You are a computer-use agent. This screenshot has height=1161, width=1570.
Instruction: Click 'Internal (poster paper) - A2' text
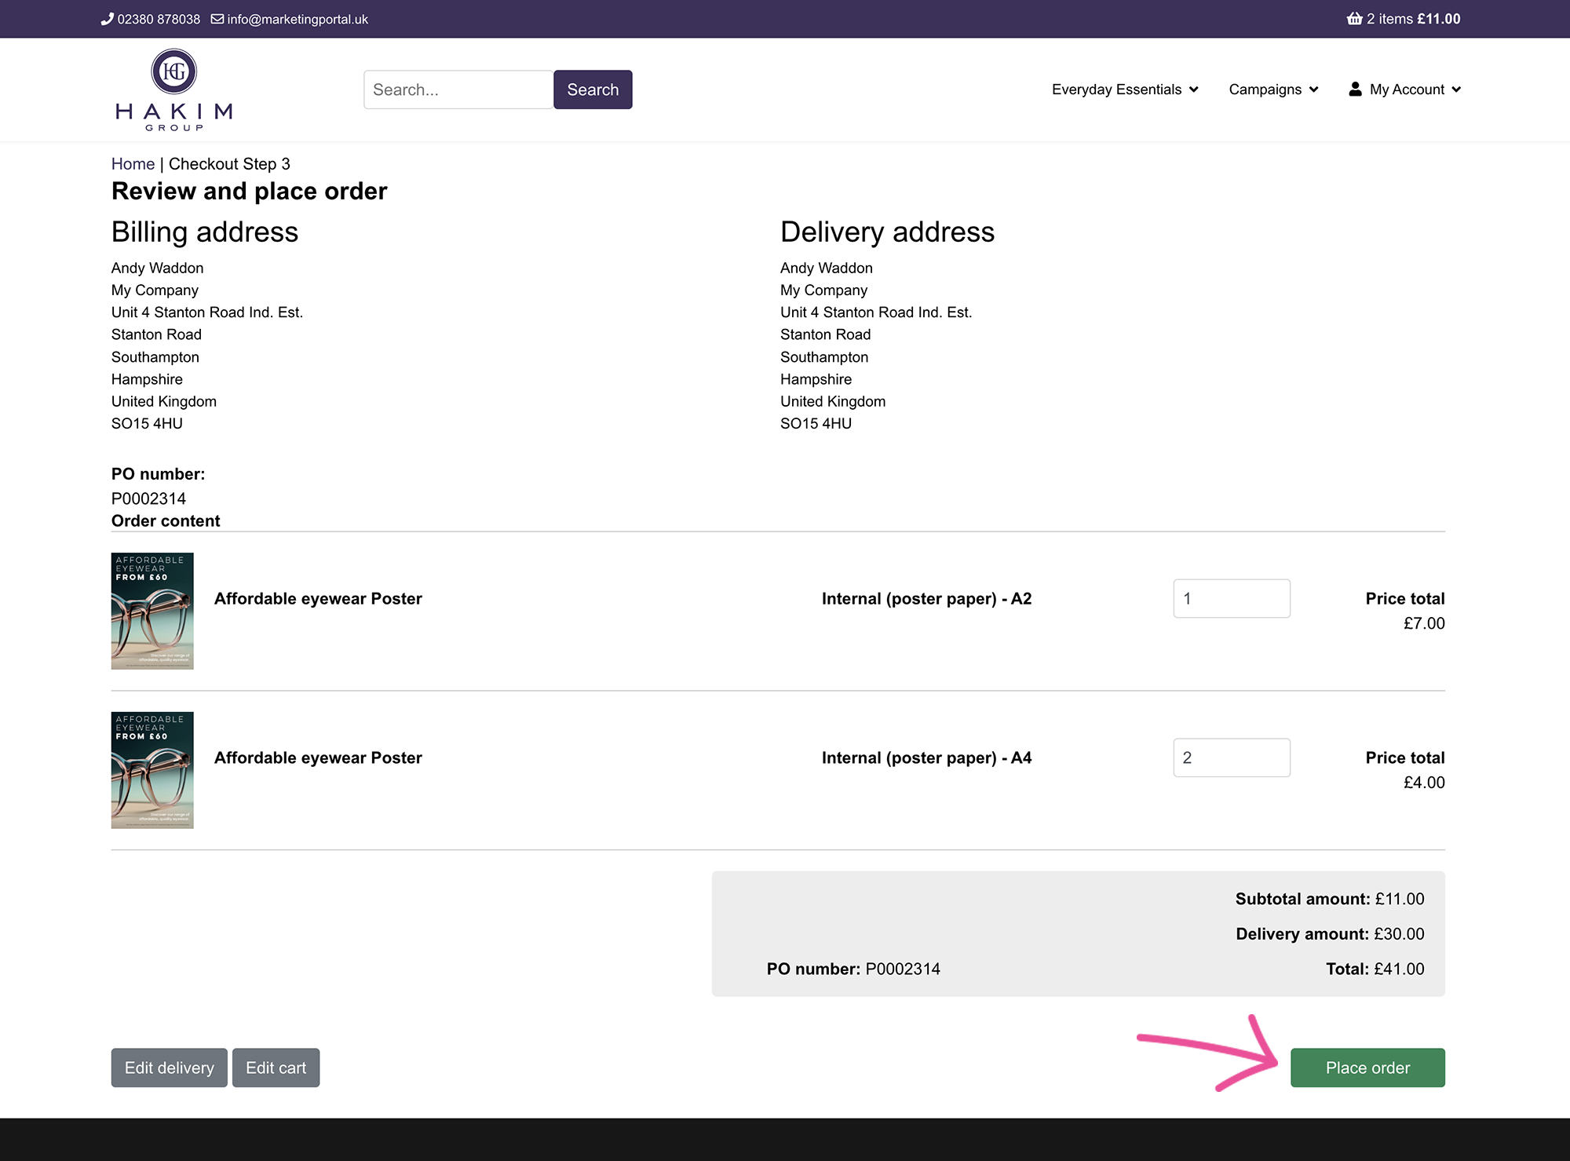pos(926,598)
